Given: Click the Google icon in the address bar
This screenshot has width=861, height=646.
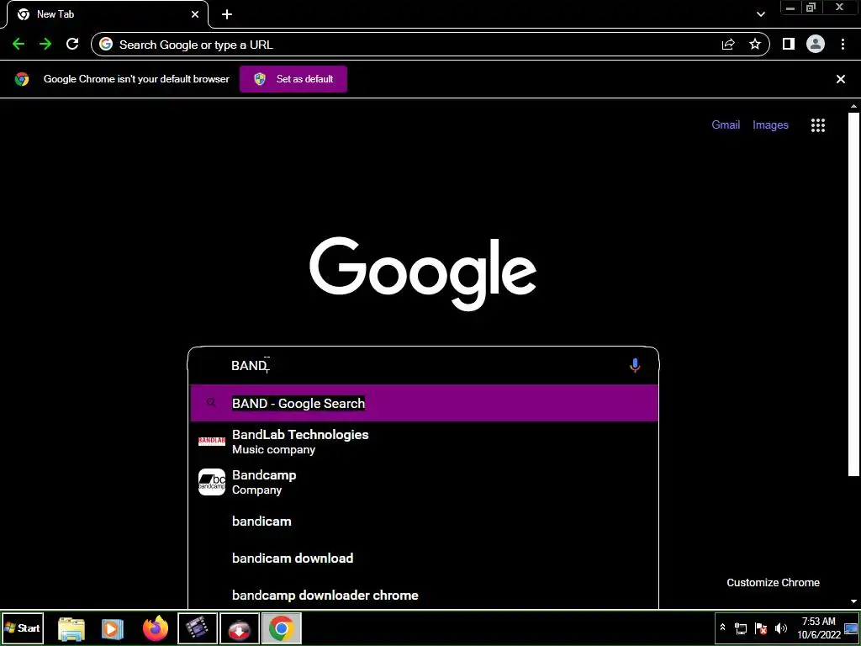Looking at the screenshot, I should point(106,44).
